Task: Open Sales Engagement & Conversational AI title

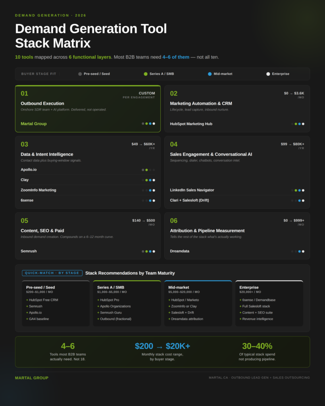Action: coord(211,154)
